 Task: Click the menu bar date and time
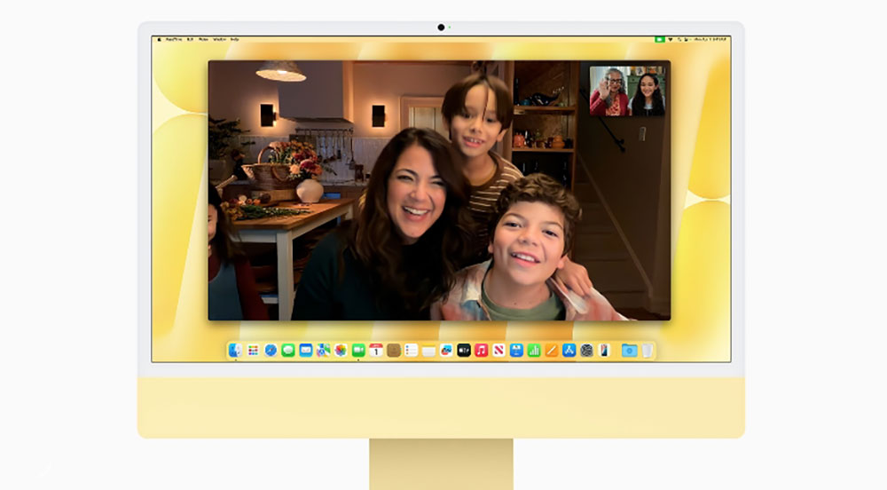click(710, 40)
